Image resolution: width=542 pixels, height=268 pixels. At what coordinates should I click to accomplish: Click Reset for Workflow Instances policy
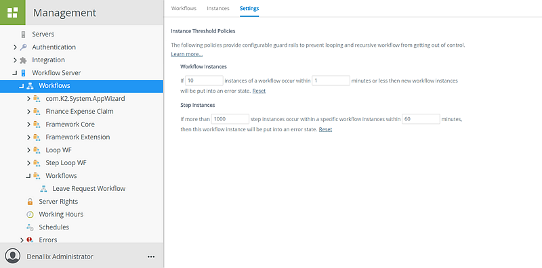tap(259, 91)
